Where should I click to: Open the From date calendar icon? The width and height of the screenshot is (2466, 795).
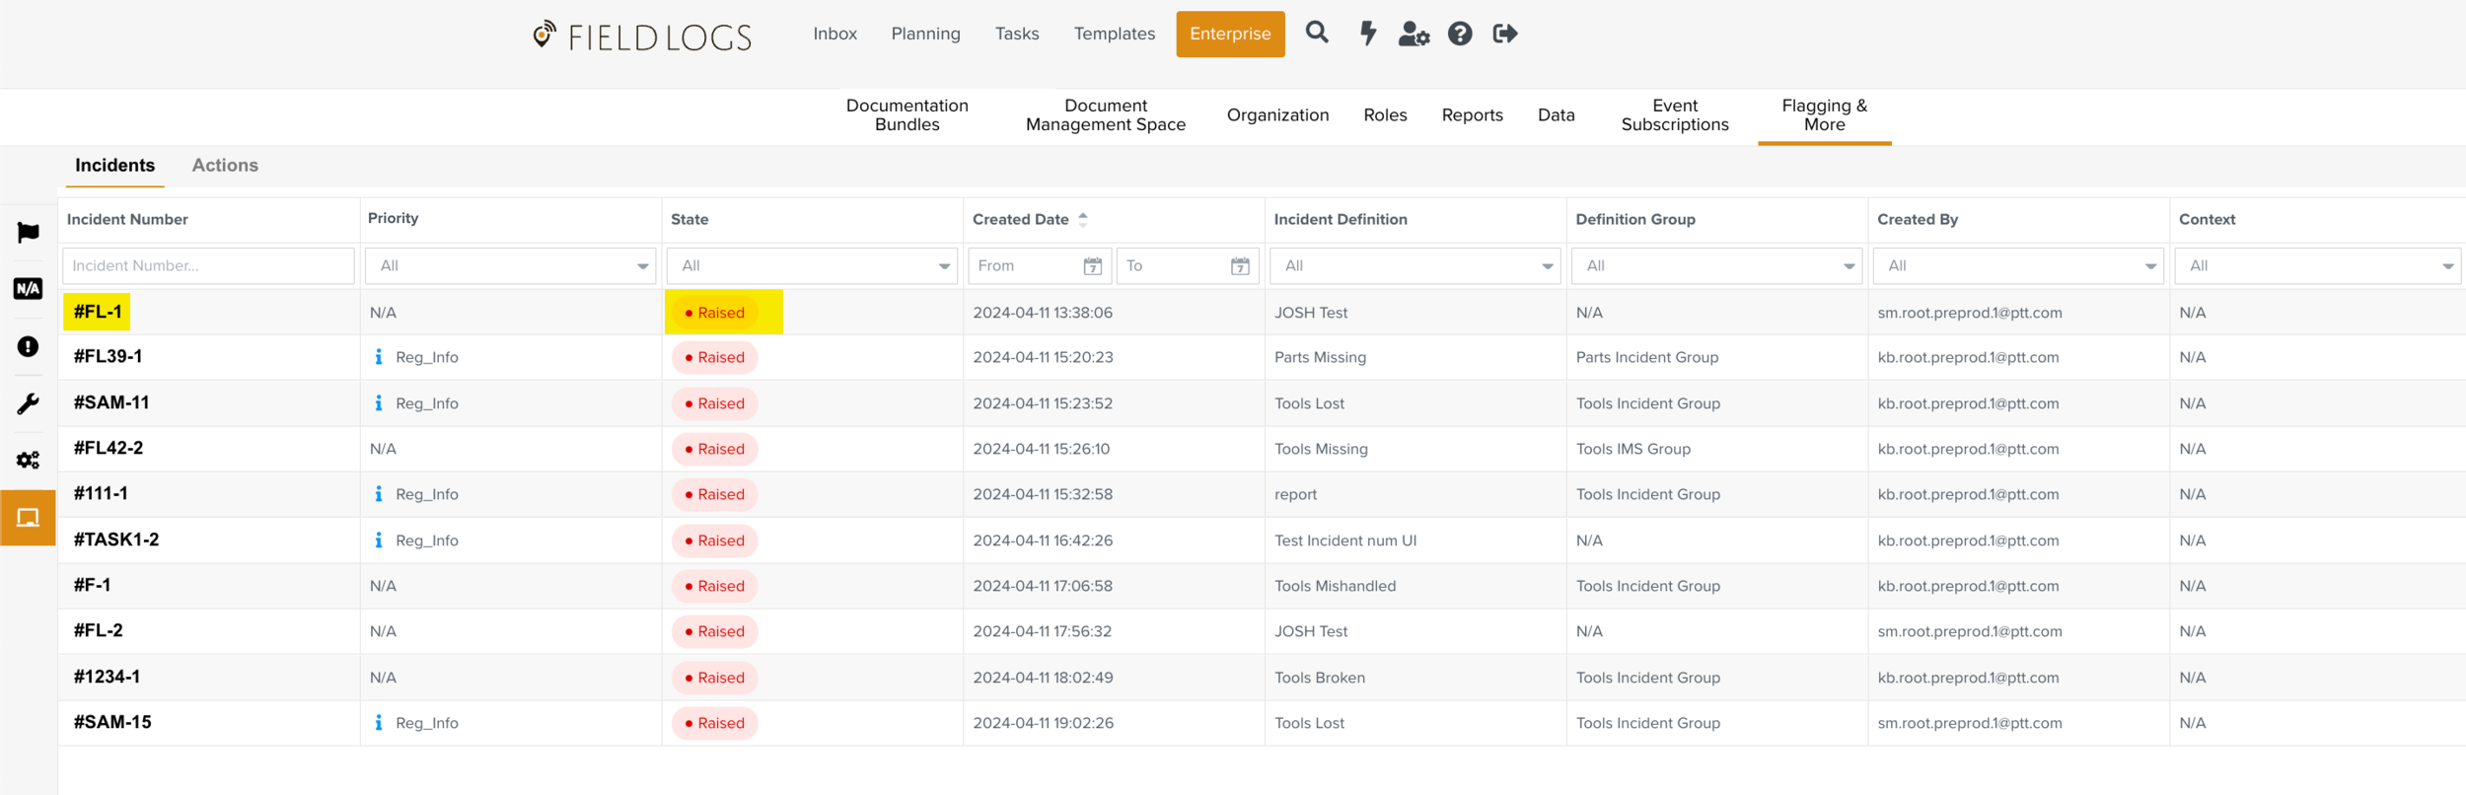point(1092,266)
